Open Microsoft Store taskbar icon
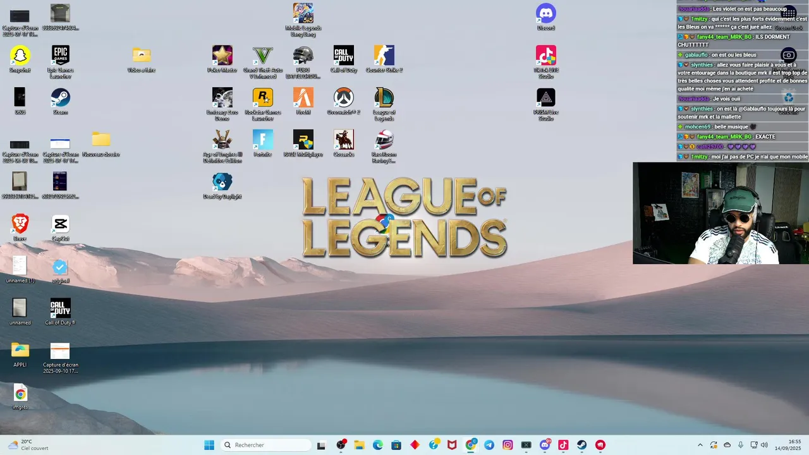This screenshot has width=809, height=455. pos(396,445)
